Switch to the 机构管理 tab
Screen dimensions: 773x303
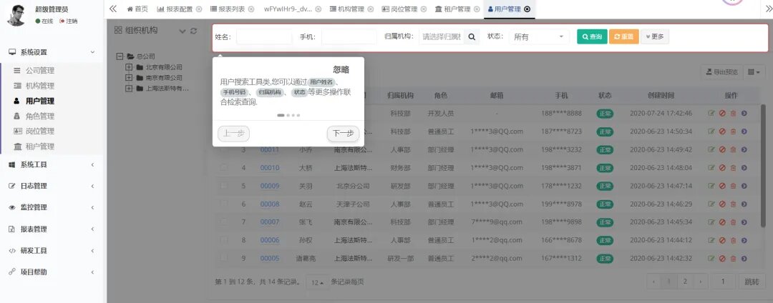(346, 9)
